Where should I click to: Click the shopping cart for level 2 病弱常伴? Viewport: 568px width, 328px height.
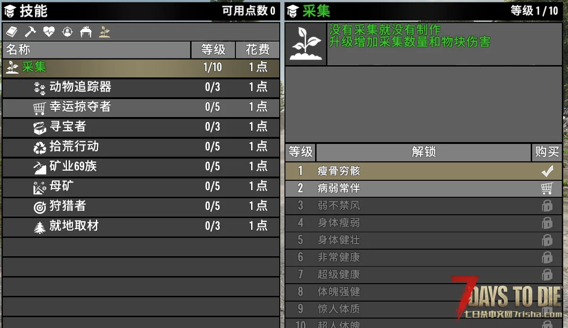point(547,188)
